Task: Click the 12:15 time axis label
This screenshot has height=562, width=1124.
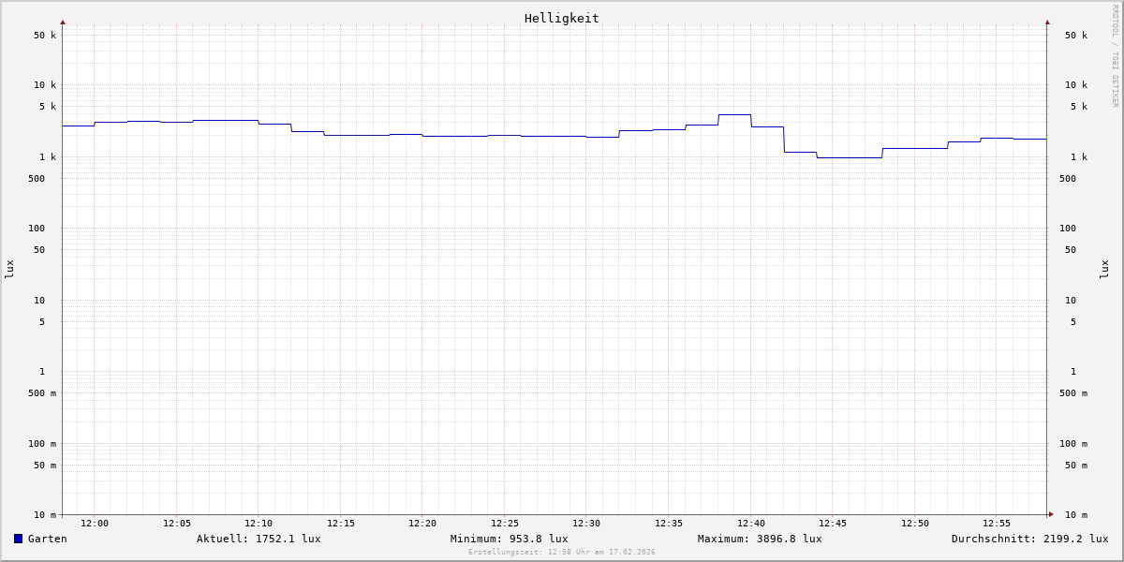Action: 341,524
